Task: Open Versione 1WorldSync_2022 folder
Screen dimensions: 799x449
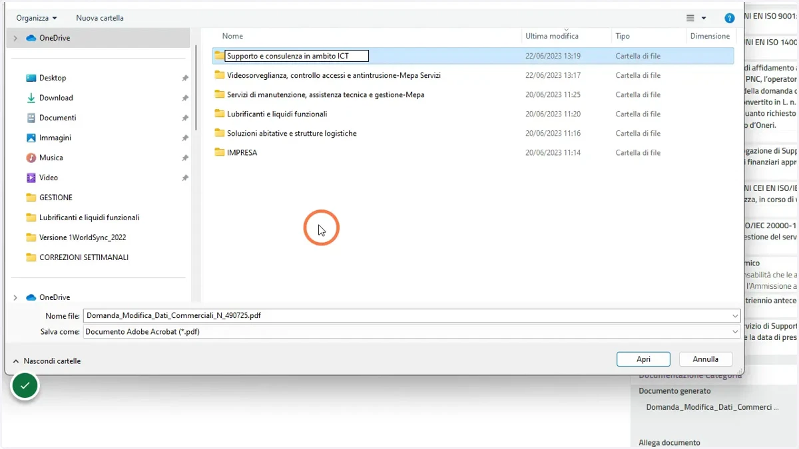Action: (x=83, y=237)
